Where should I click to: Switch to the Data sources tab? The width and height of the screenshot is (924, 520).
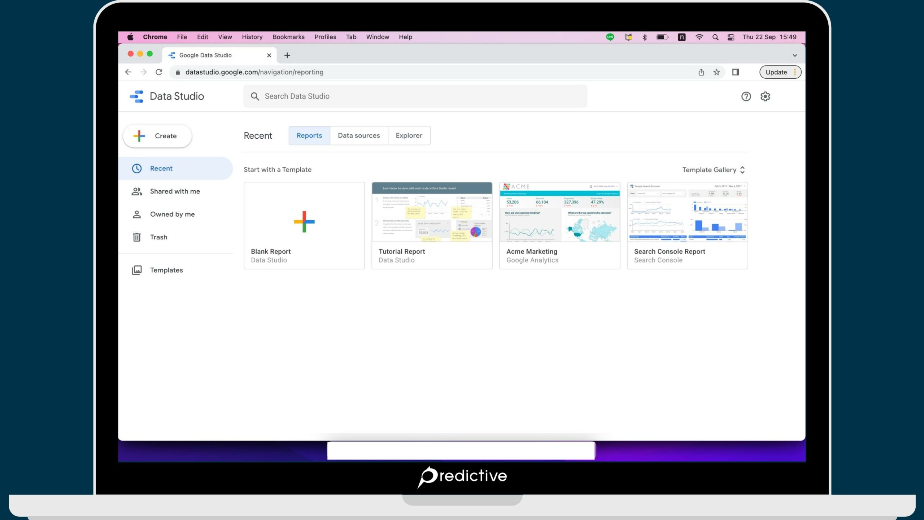(x=359, y=135)
